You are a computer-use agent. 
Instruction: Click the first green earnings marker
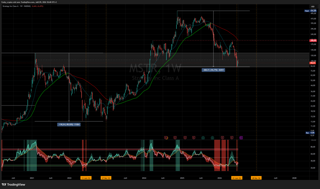tap(203, 138)
